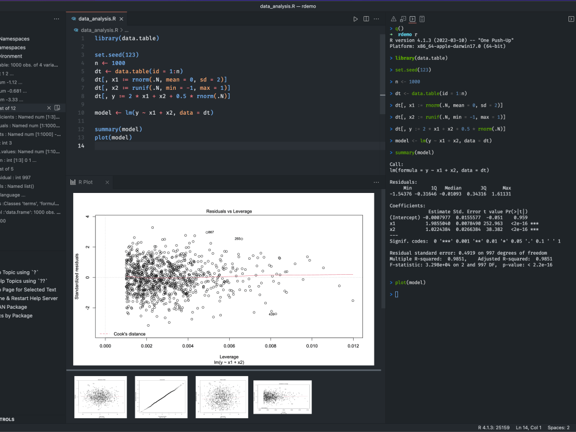
Task: Clear the environment filter with the X icon
Action: (49, 108)
